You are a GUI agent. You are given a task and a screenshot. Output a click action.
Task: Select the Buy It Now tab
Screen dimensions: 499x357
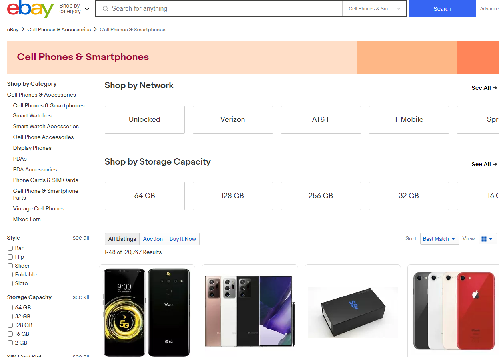183,239
